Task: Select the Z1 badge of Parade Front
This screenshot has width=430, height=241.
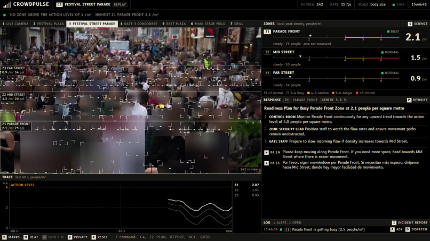Action: coord(267,32)
